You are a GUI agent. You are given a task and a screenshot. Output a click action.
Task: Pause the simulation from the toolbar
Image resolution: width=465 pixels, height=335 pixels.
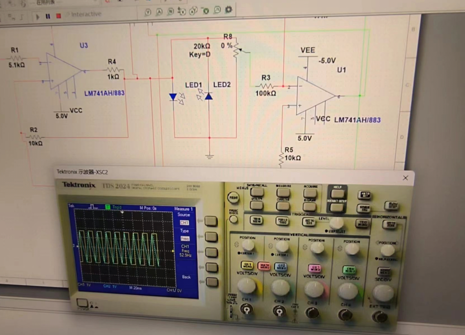pos(48,16)
